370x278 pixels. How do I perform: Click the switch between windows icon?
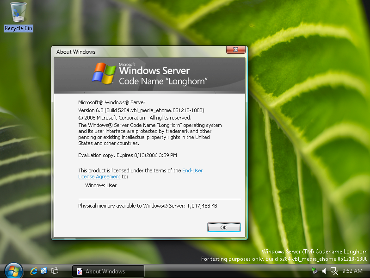(55, 271)
